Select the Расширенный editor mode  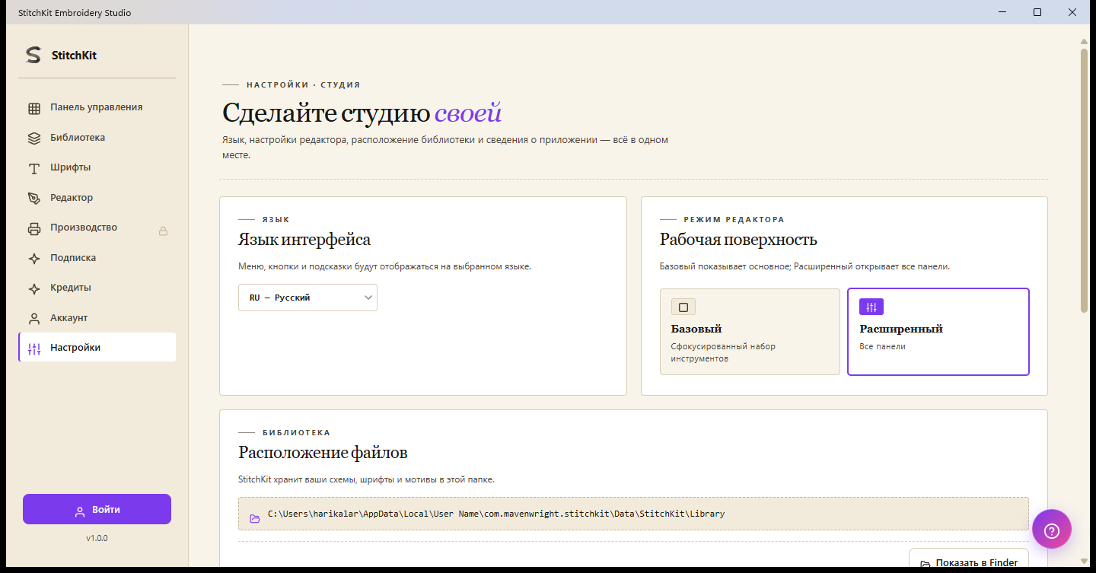(x=938, y=332)
